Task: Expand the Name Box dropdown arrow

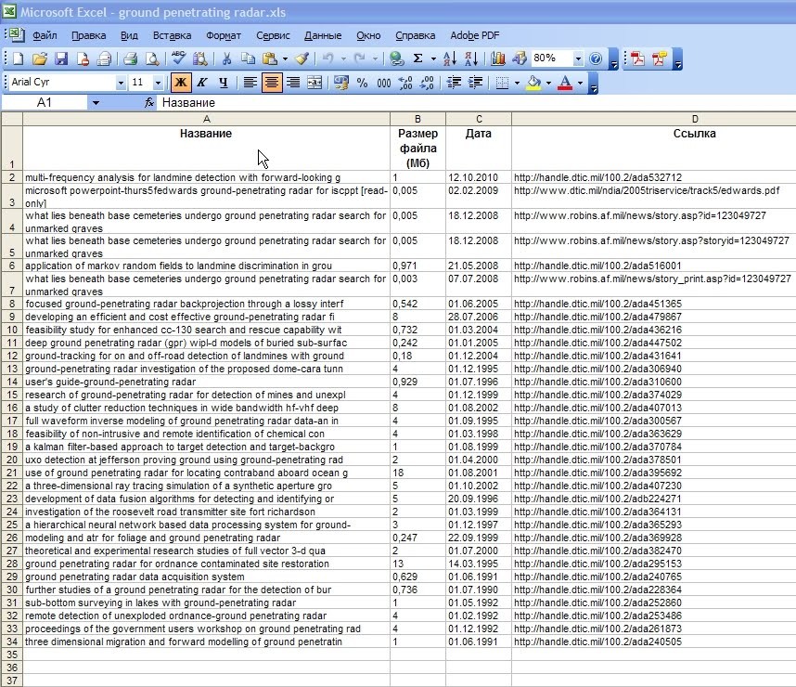Action: 95,103
